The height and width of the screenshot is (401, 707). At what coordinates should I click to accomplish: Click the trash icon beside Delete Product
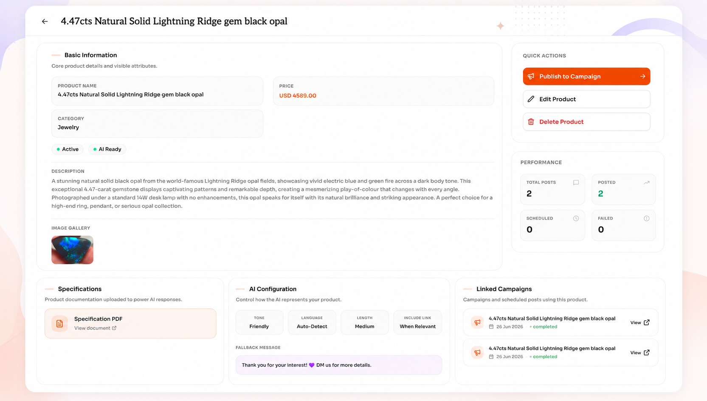point(531,122)
